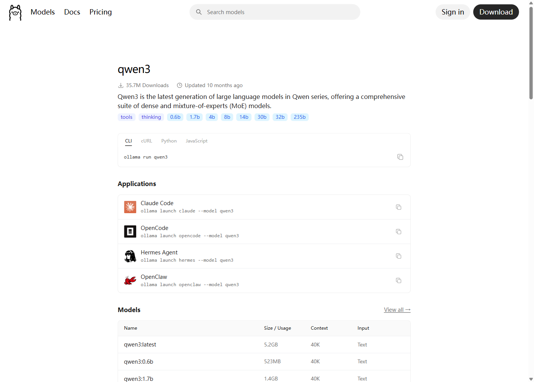Click the Name column header
534x382 pixels.
[x=130, y=328]
